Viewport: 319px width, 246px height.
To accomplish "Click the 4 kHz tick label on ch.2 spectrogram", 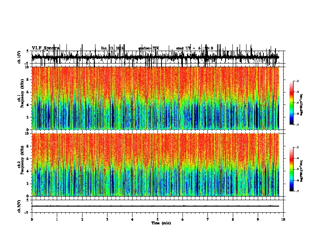I will pos(28,171).
